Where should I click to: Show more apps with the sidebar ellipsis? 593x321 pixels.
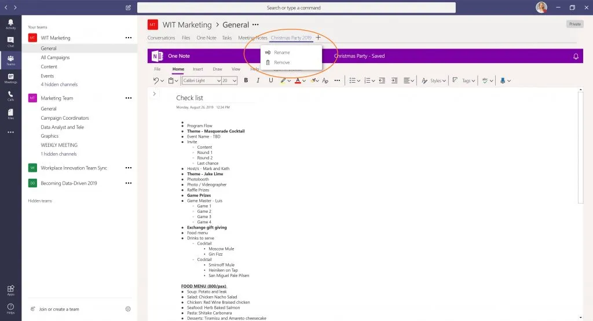coord(10,132)
